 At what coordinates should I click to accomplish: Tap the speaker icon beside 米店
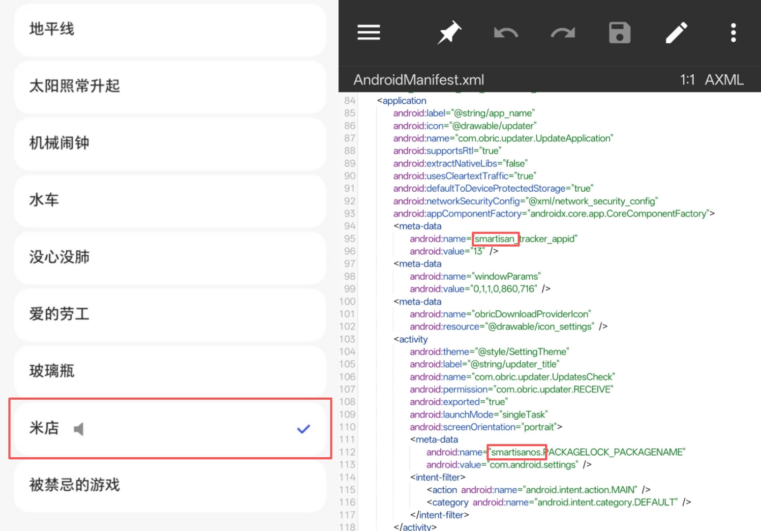[79, 429]
